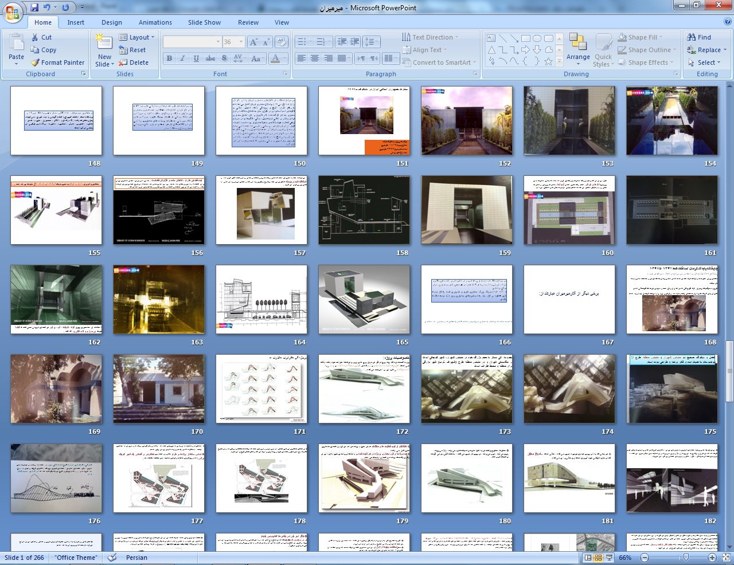This screenshot has width=734, height=565.
Task: Click the Fit slide to window icon
Action: [x=727, y=558]
